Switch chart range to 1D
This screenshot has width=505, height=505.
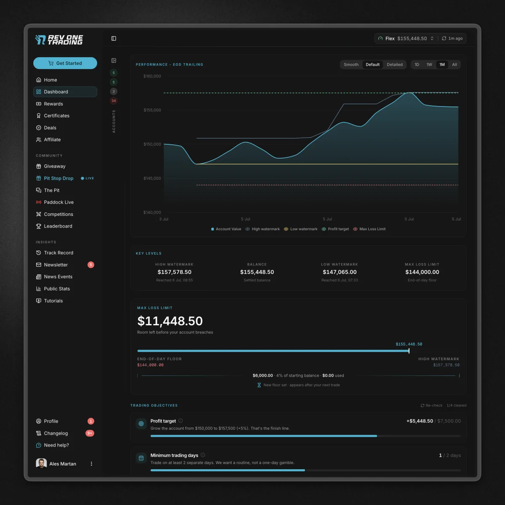[x=417, y=65]
